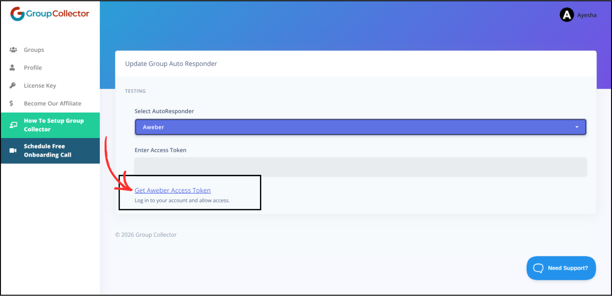
Task: Click the License Key icon
Action: point(12,85)
